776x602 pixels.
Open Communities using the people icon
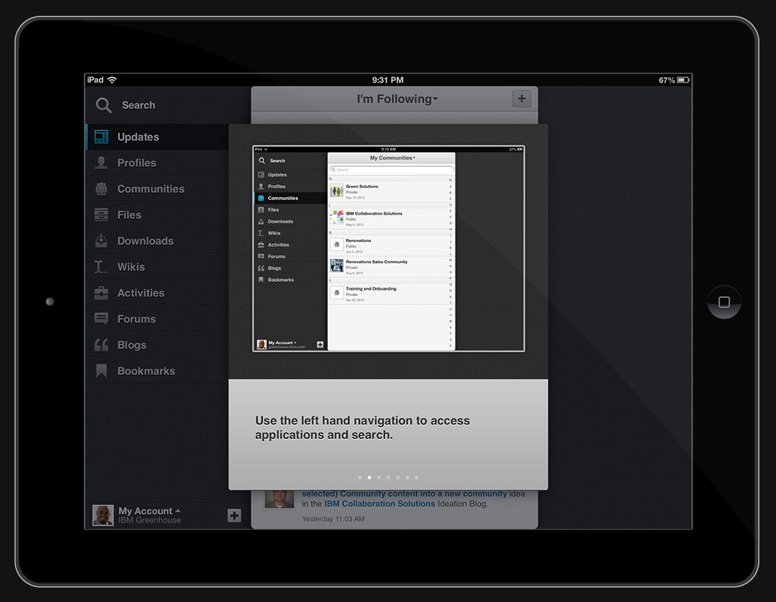(x=101, y=189)
